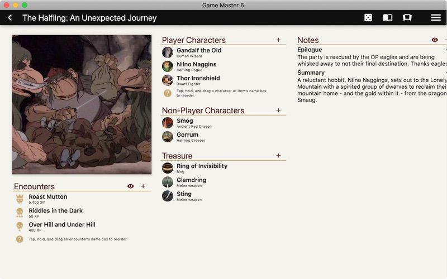Click Over Hill and Under Hill skull icon

pyautogui.click(x=20, y=227)
